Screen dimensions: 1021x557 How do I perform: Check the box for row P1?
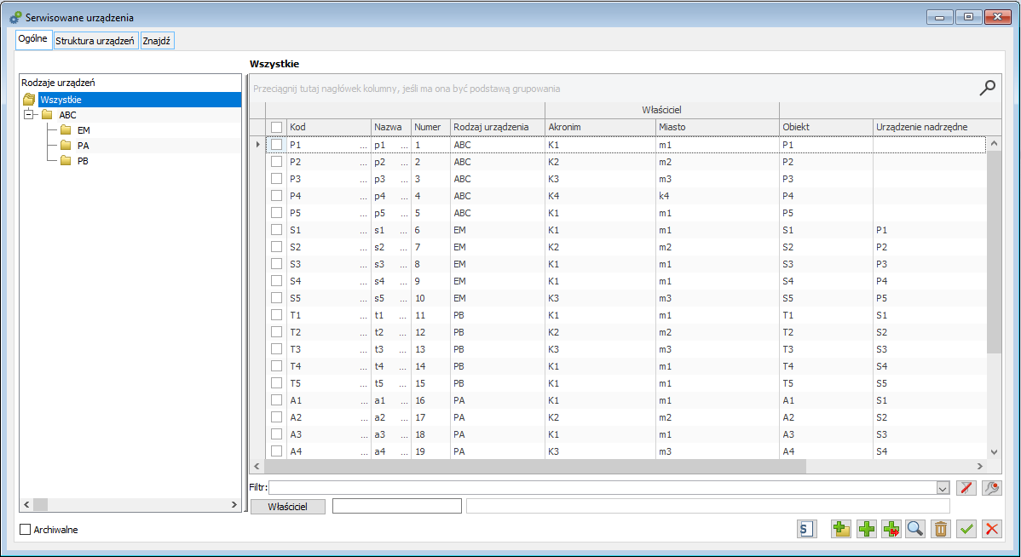277,145
